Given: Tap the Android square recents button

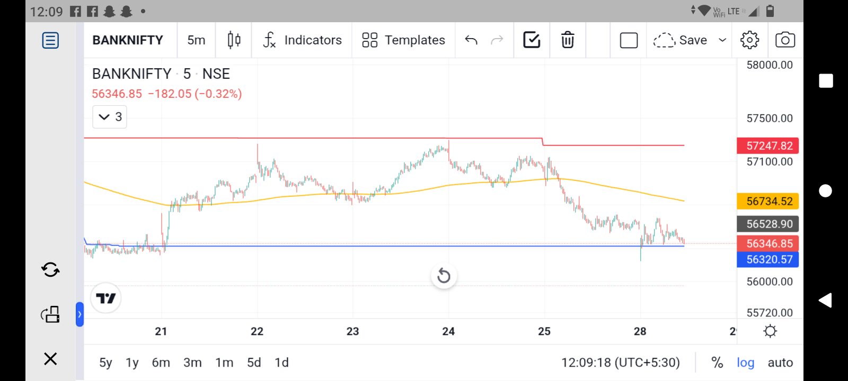Looking at the screenshot, I should [x=826, y=80].
